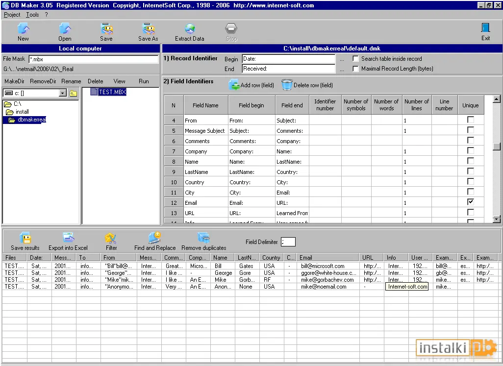Open a project with Open icon
The height and width of the screenshot is (366, 503).
click(65, 29)
